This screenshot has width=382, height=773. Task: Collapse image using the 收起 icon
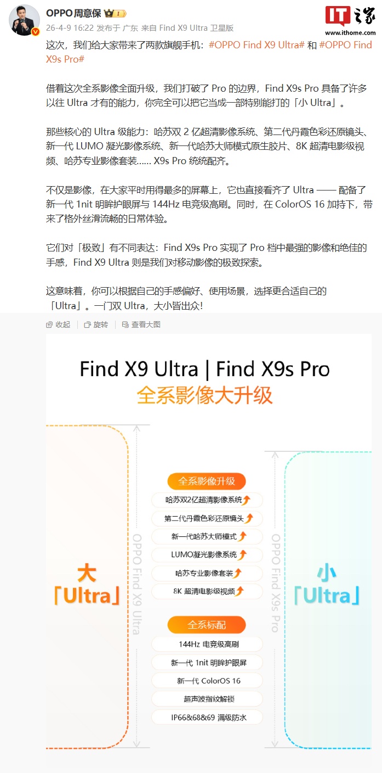pyautogui.click(x=59, y=324)
